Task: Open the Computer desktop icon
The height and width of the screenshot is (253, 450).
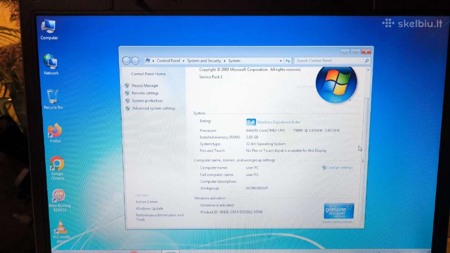Action: coord(49,30)
